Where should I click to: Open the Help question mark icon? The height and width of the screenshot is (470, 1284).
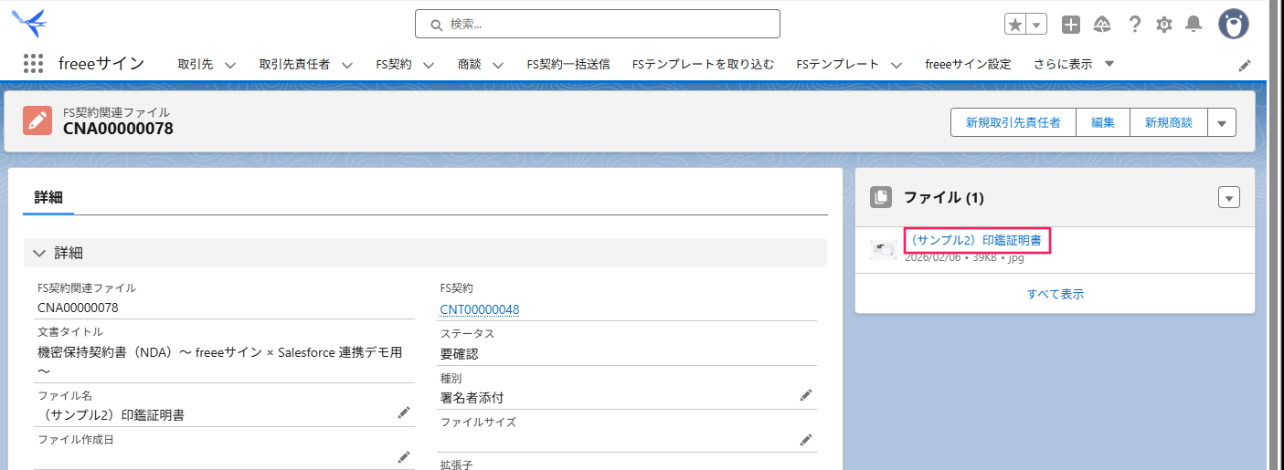[x=1134, y=25]
